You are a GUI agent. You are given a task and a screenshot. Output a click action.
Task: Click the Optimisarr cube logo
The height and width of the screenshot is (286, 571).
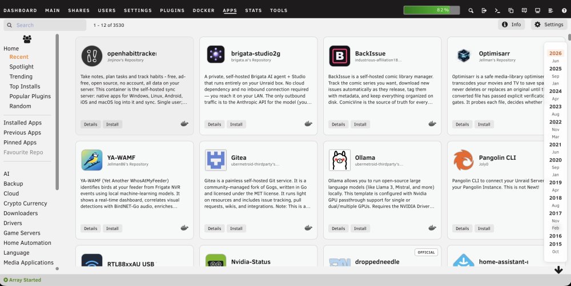click(464, 56)
